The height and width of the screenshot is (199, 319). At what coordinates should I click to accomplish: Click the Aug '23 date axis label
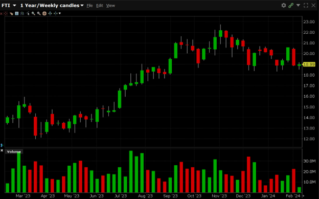coord(145,196)
